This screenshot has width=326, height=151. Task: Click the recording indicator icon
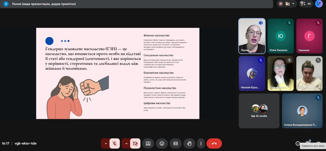click(x=281, y=4)
